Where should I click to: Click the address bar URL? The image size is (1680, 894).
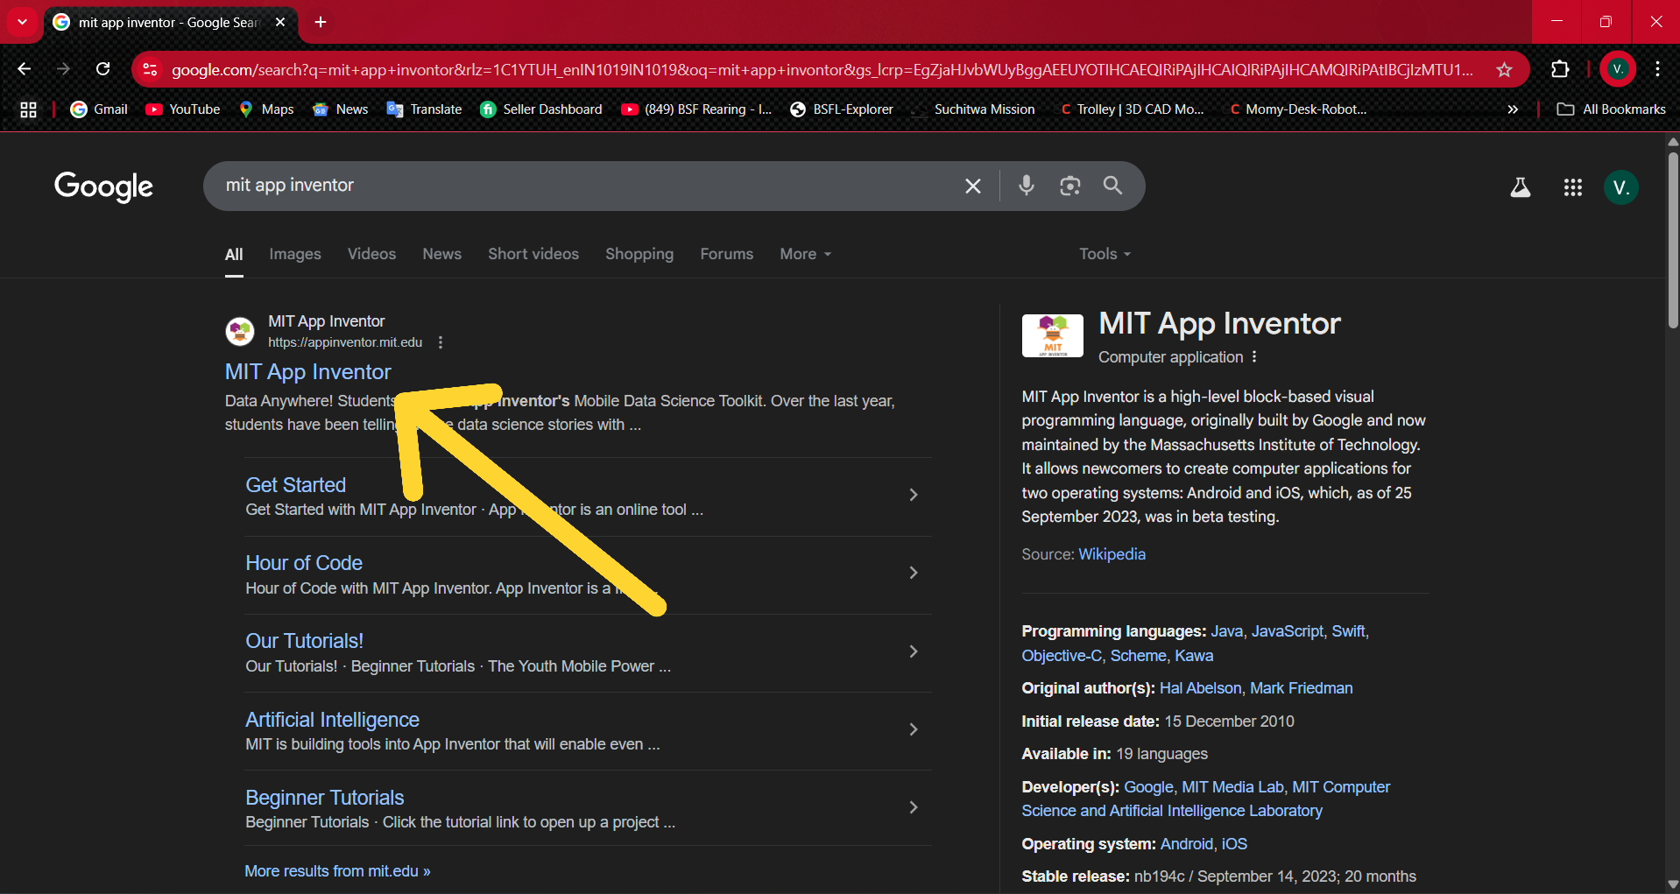tap(822, 69)
